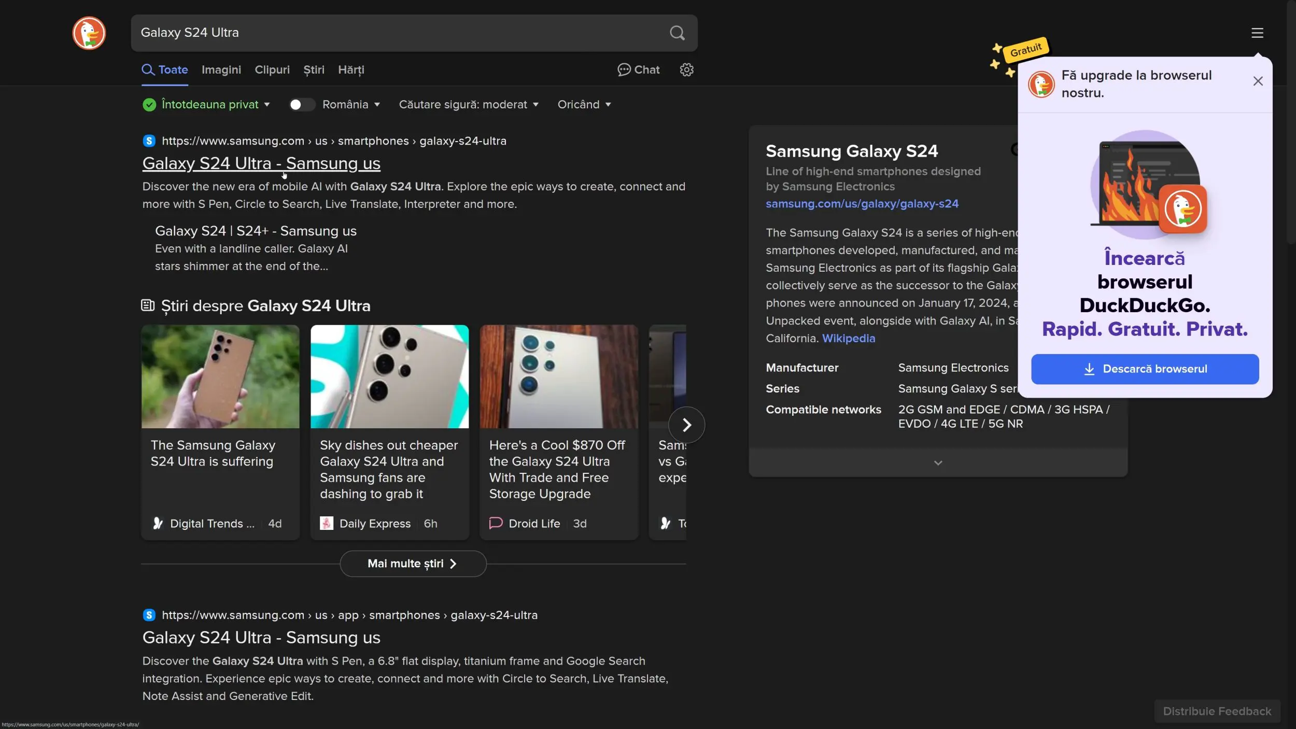1296x729 pixels.
Task: Open the Sky cheaper Galaxy S24 Ultra thumbnail
Action: click(389, 376)
